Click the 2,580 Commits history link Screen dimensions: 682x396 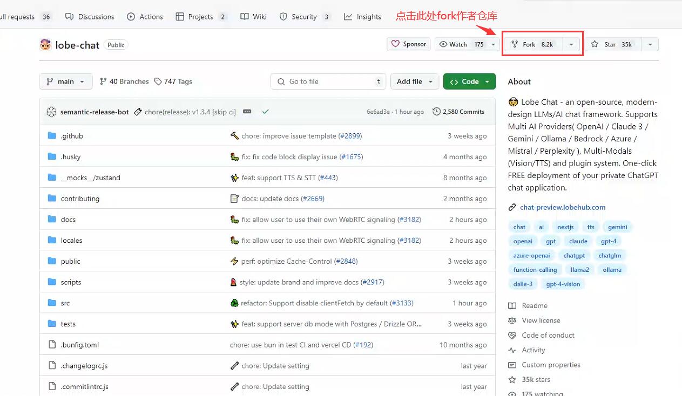(458, 112)
